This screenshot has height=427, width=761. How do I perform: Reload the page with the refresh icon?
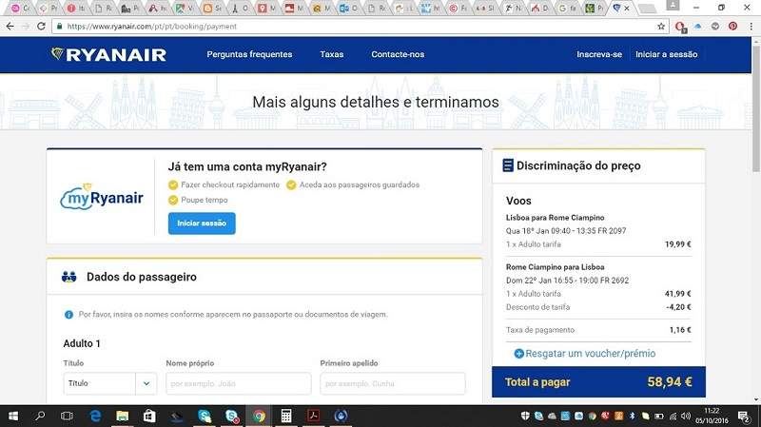[x=41, y=27]
